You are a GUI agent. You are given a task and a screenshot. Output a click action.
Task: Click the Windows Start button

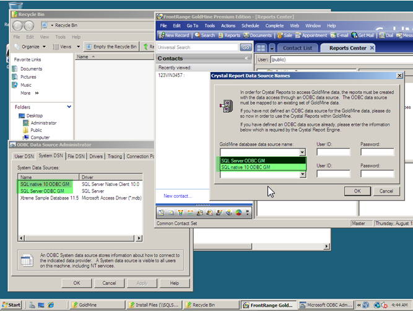point(11,305)
